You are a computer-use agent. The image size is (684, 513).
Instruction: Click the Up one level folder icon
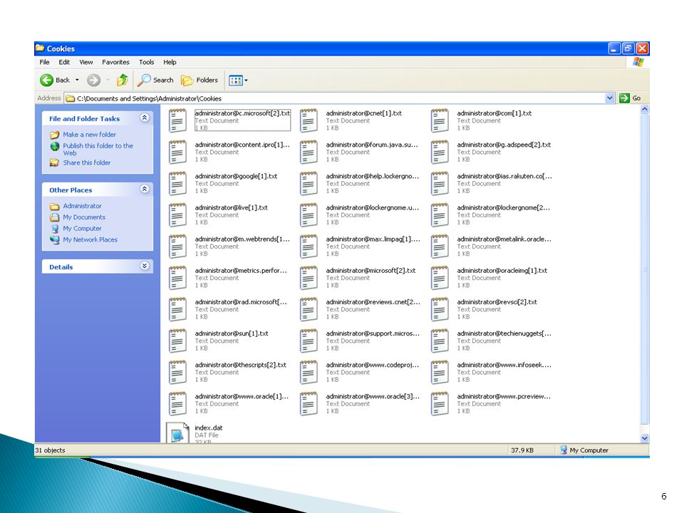(122, 81)
